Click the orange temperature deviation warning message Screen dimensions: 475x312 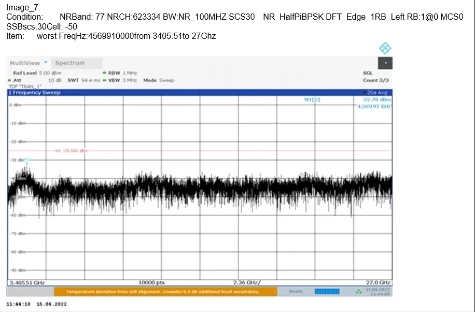coord(163,292)
